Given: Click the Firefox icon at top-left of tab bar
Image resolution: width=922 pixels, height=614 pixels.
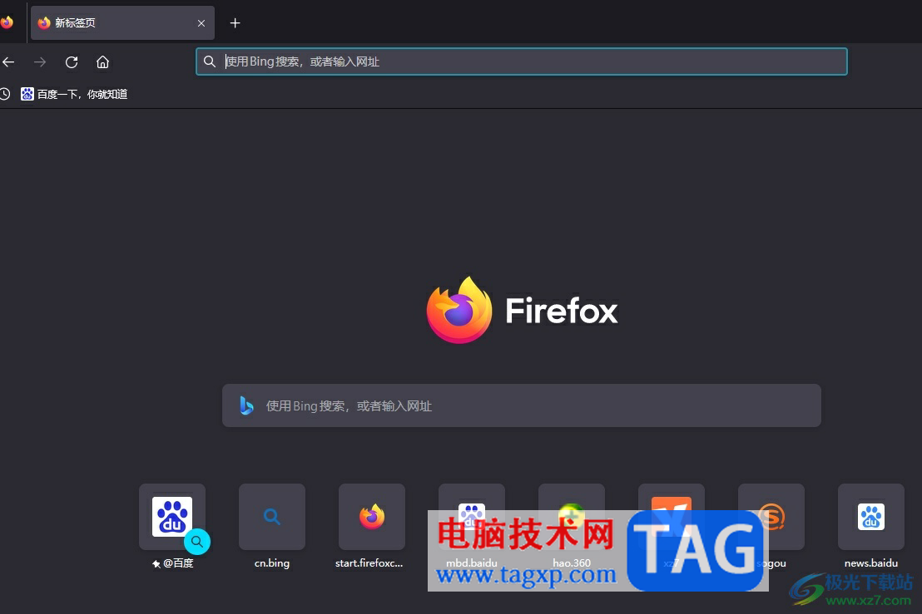Looking at the screenshot, I should [x=7, y=22].
